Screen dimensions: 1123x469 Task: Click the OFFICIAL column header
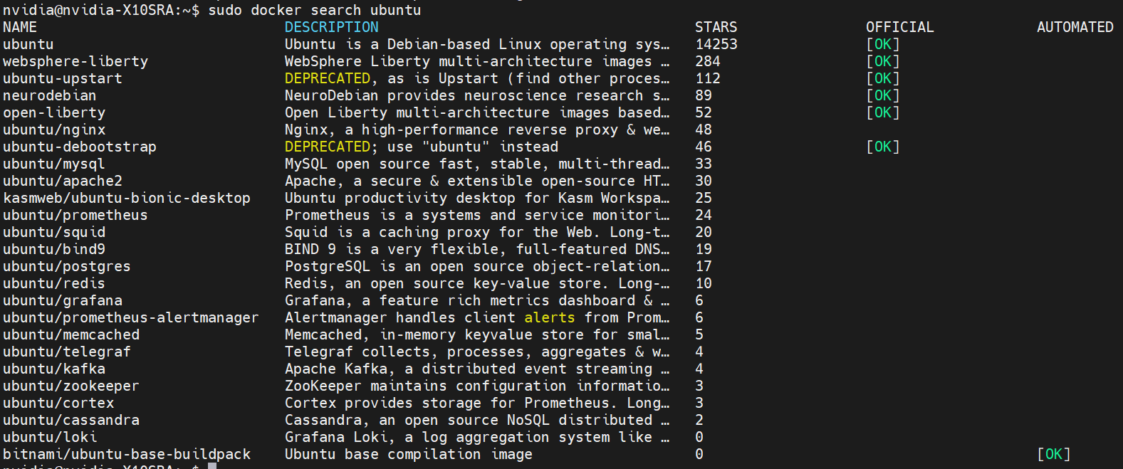pos(899,27)
